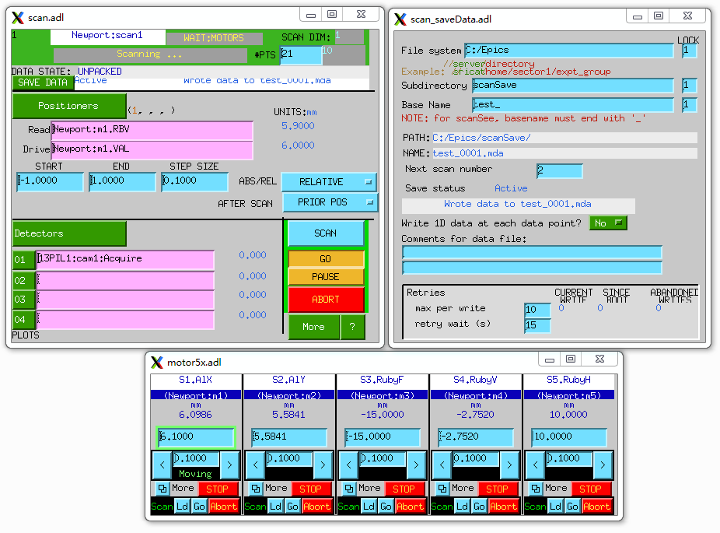Screen dimensions: 720x533
Task: Tweak S2.AlY motor right with arrow
Action: [x=323, y=465]
